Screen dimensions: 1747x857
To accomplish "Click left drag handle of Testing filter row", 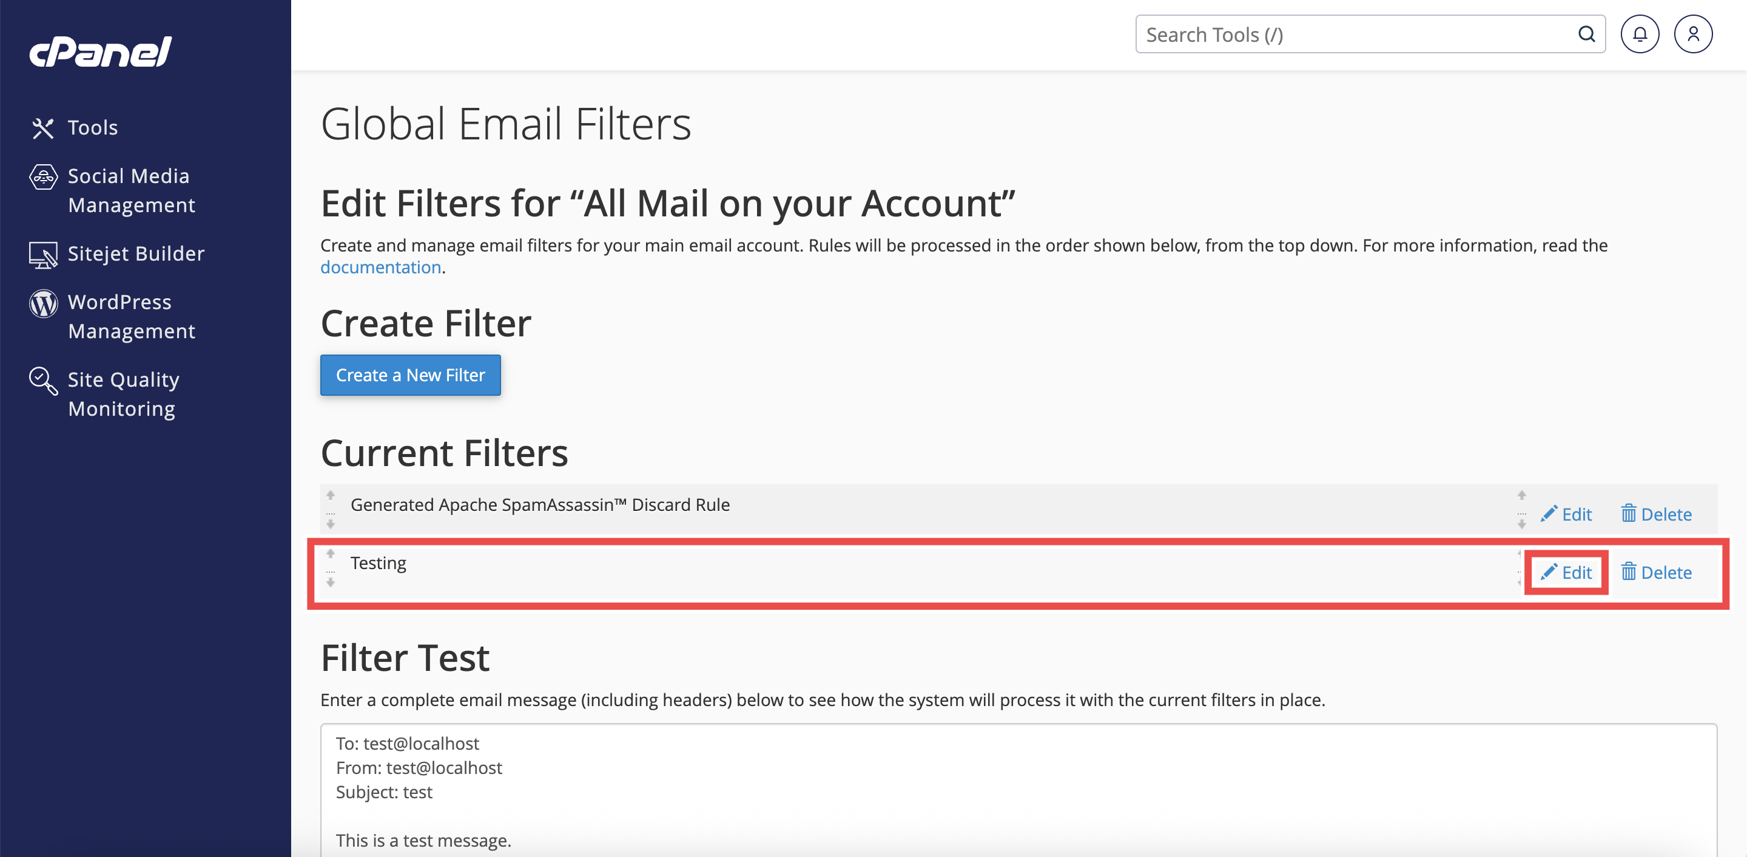I will tap(330, 568).
